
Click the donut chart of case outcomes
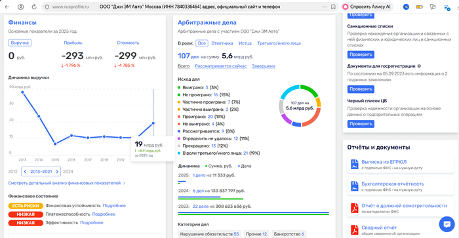point(300,106)
